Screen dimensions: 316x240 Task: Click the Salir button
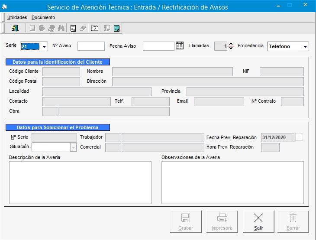(x=258, y=222)
